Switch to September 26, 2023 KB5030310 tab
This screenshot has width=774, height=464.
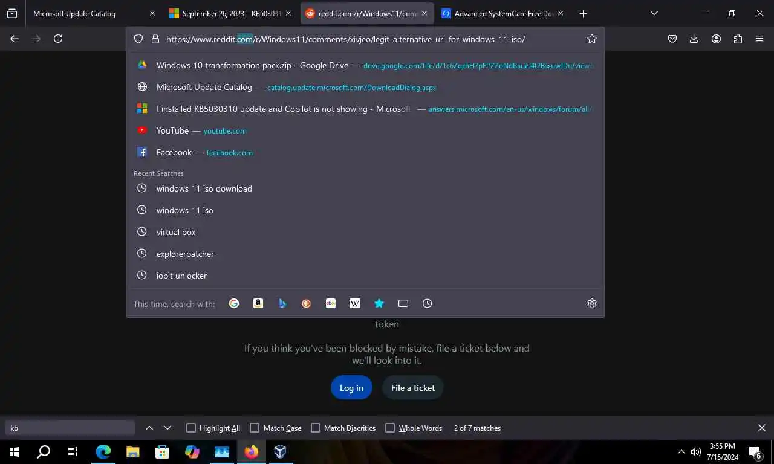tap(230, 13)
